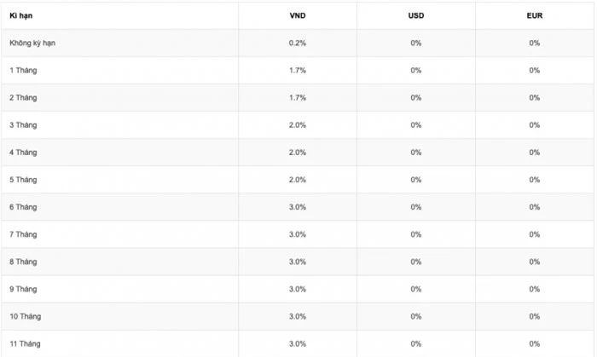
Task: Click the "Kì hạn" column header
Action: [20, 16]
